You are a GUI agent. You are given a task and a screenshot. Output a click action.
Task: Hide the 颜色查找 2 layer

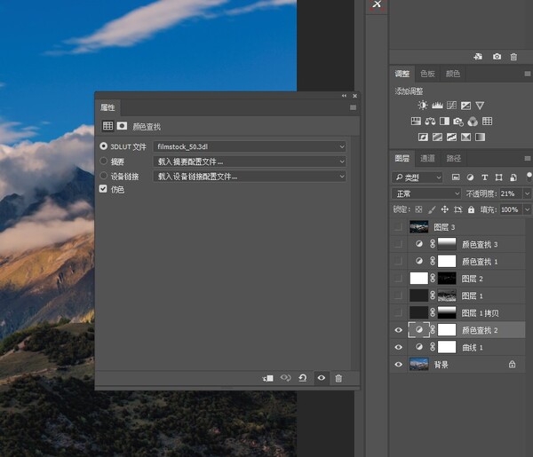(x=398, y=330)
